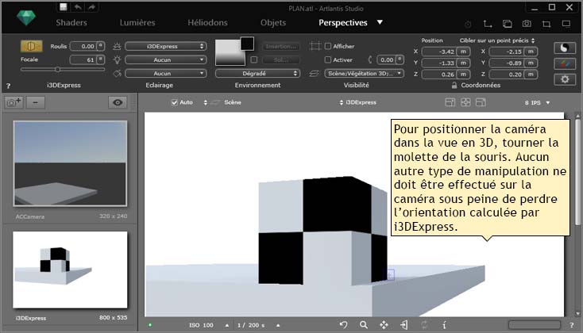Click the yellow camera projection icon
This screenshot has height=333, width=583.
click(31, 46)
